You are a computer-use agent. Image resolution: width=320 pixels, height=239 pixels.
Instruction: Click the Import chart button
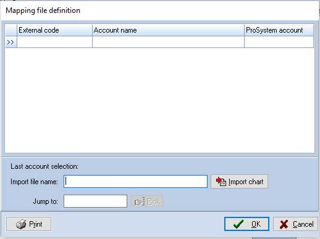click(239, 182)
